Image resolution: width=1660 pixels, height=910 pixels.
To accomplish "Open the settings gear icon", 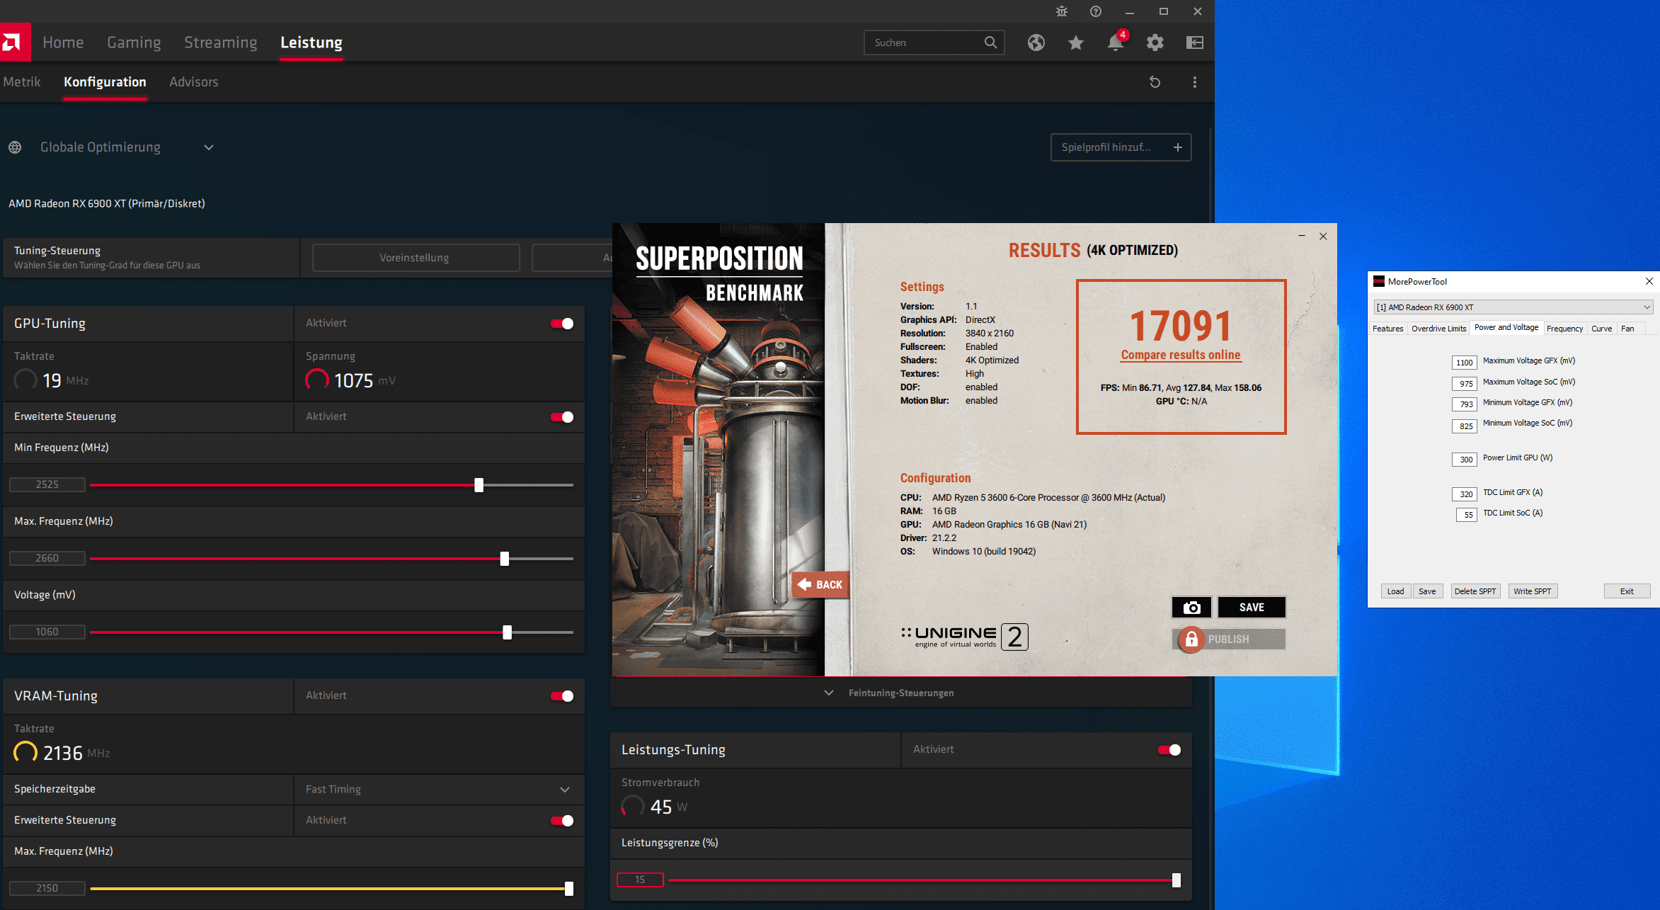I will click(1155, 42).
